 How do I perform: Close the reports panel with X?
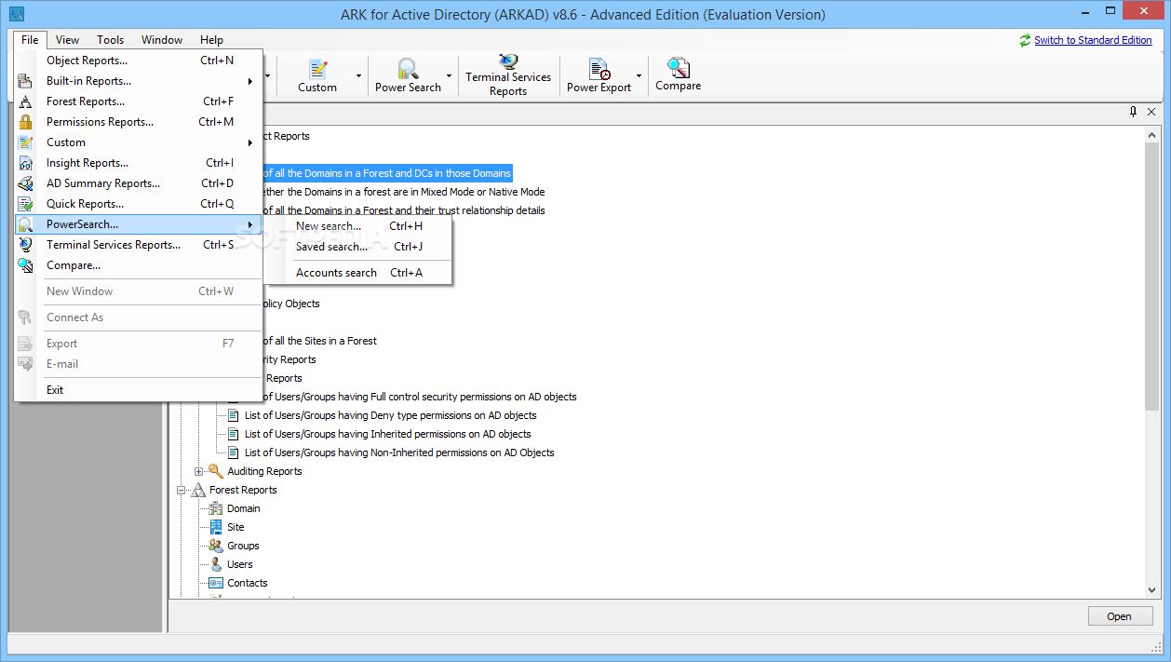click(1151, 112)
